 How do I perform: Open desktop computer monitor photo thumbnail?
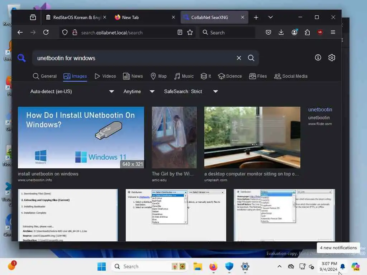coord(252,137)
